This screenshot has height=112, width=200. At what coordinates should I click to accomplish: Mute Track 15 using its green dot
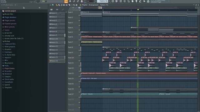pos(79,87)
